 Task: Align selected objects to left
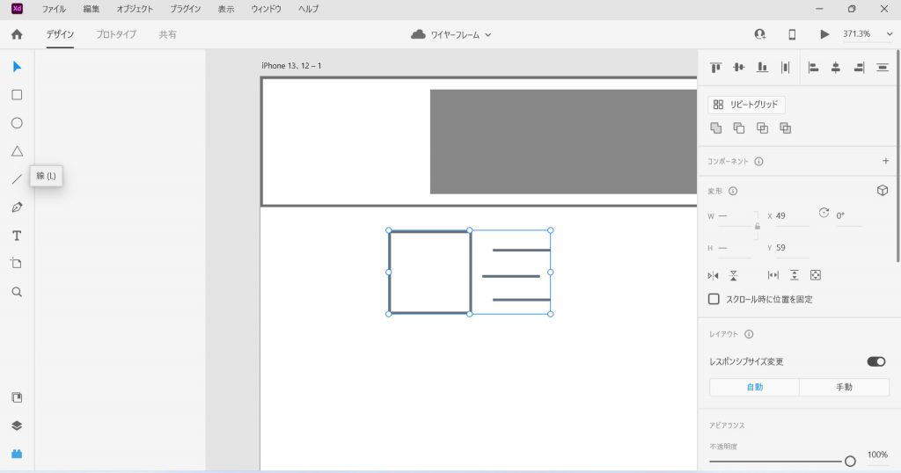coord(813,67)
